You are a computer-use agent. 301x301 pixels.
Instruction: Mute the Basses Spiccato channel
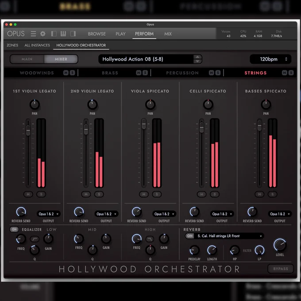click(x=259, y=194)
